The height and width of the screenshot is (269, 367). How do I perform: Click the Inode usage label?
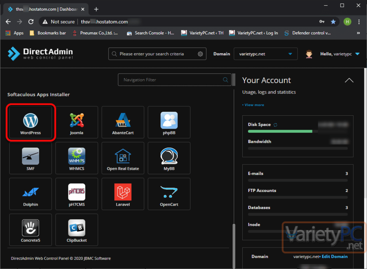click(254, 225)
